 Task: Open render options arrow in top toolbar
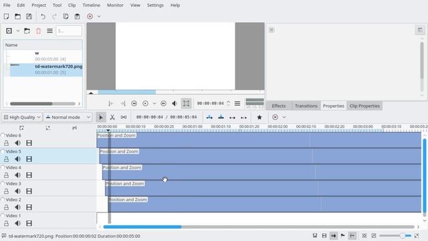point(99,16)
